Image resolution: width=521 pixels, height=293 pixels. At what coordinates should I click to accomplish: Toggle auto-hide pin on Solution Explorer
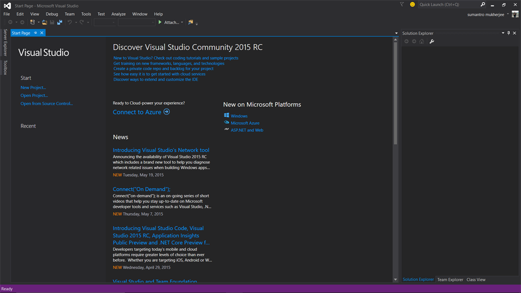pos(508,33)
